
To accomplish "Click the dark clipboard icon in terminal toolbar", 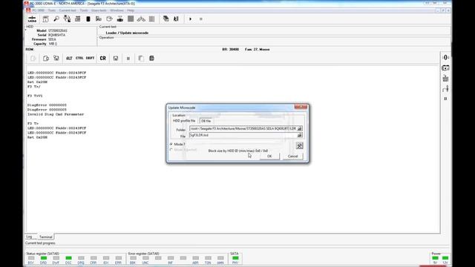I will tap(151, 58).
